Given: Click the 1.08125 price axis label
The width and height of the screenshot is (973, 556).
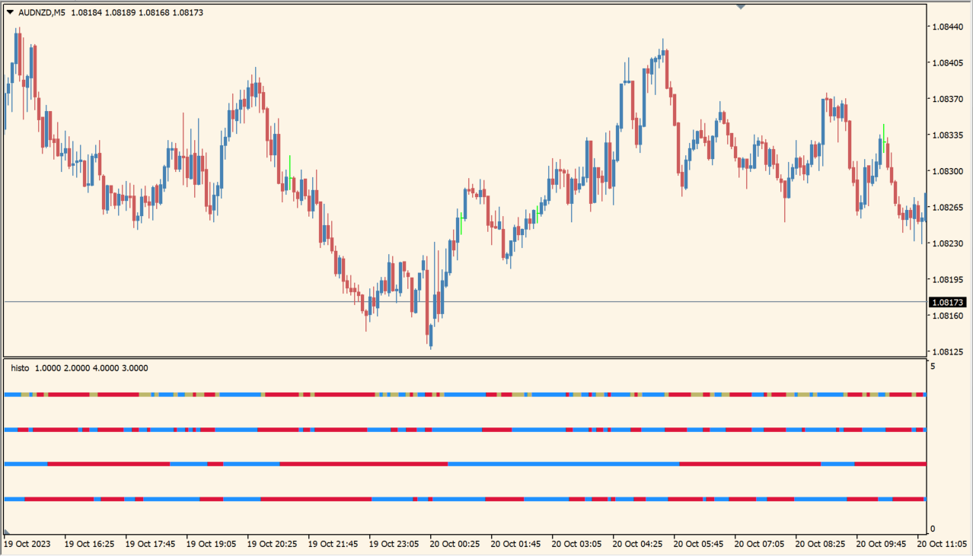Looking at the screenshot, I should pyautogui.click(x=947, y=351).
